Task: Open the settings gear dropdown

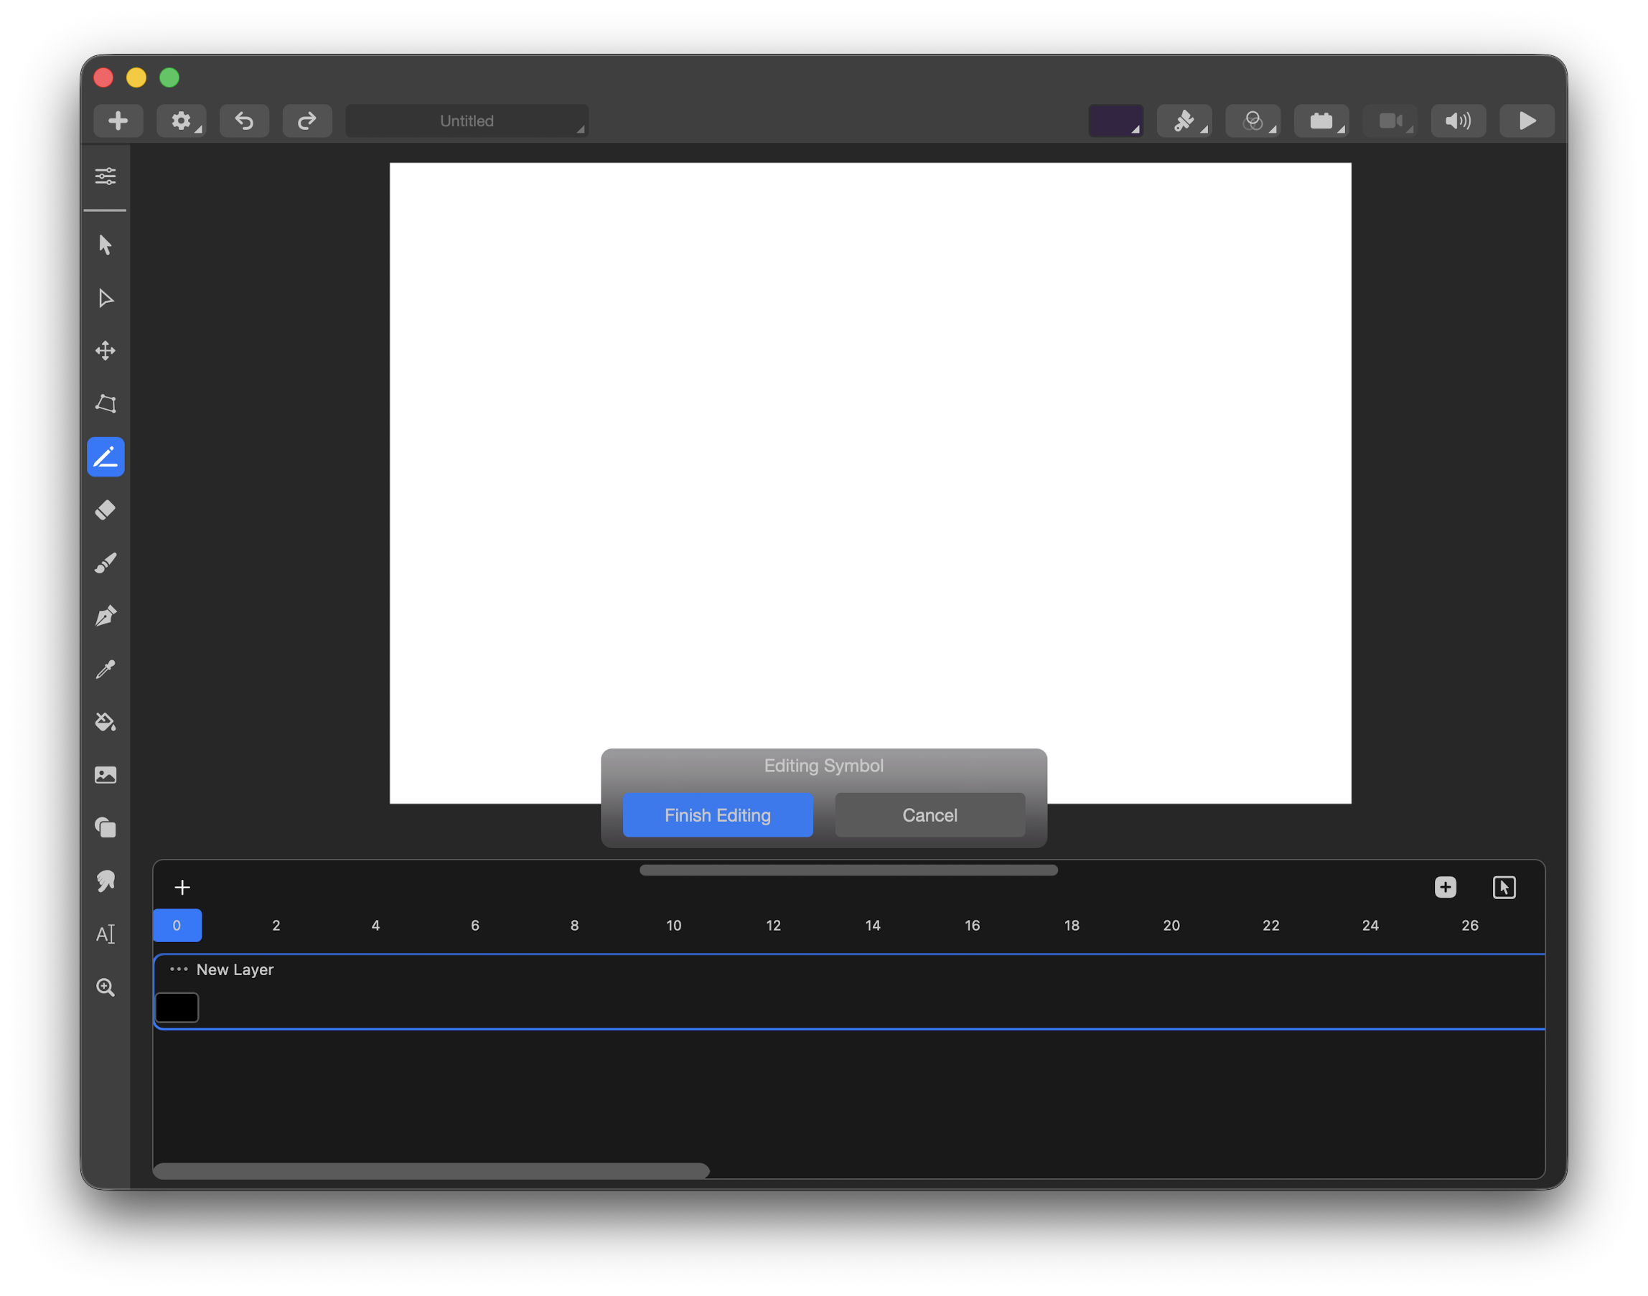Action: [182, 121]
